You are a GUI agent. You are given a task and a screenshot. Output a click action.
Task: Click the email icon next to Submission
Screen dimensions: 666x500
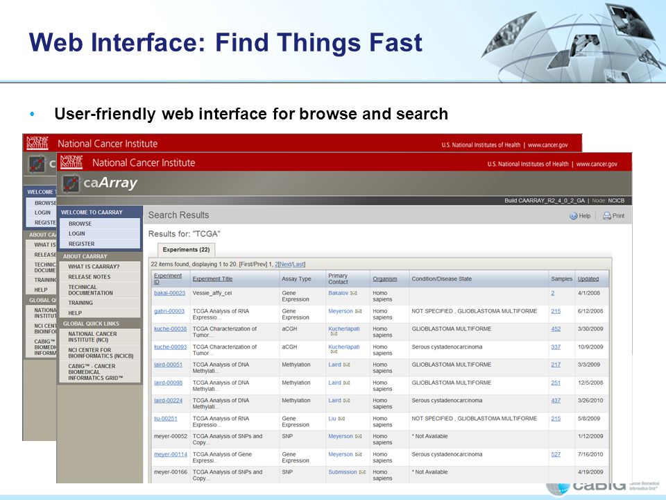point(362,472)
